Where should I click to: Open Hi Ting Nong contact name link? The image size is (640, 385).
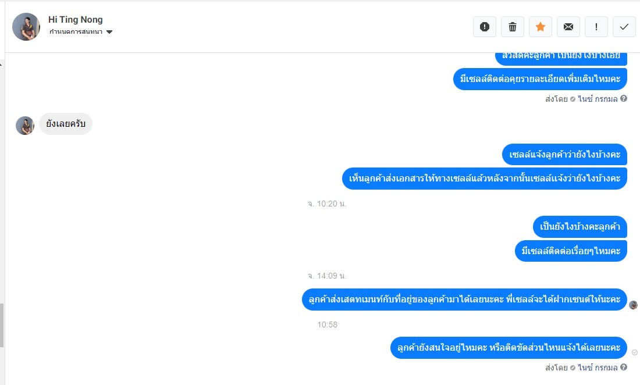[76, 20]
